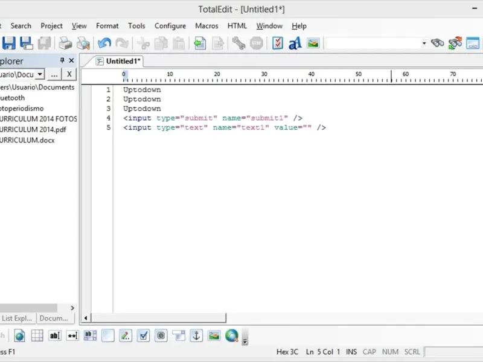Toggle pin on the Explorer panel
Viewport: 483px width, 362px height.
tap(62, 60)
